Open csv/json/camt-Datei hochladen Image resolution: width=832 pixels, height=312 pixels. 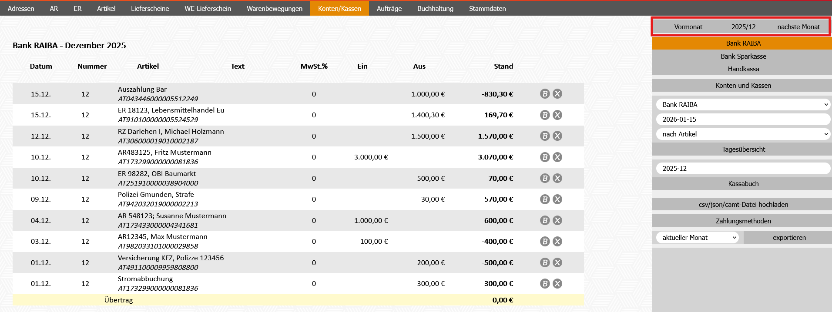point(743,205)
